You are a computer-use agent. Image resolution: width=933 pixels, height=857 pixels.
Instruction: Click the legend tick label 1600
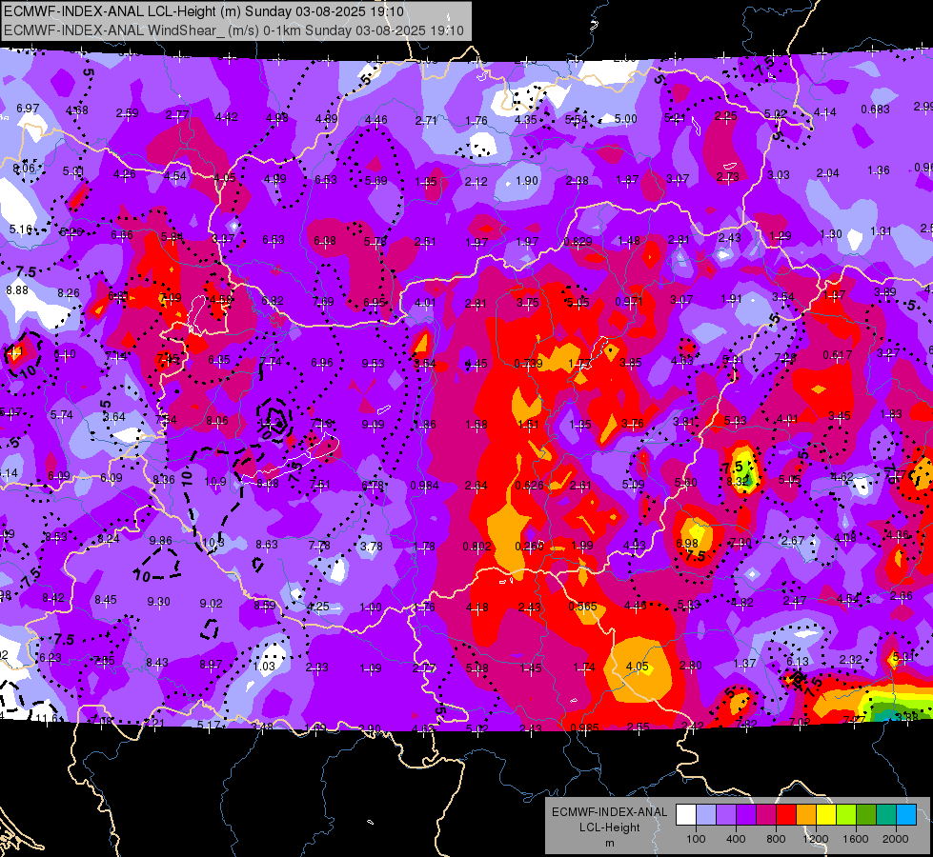pyautogui.click(x=856, y=839)
